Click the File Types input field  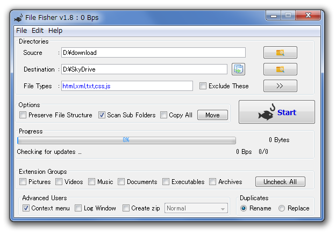click(x=127, y=86)
